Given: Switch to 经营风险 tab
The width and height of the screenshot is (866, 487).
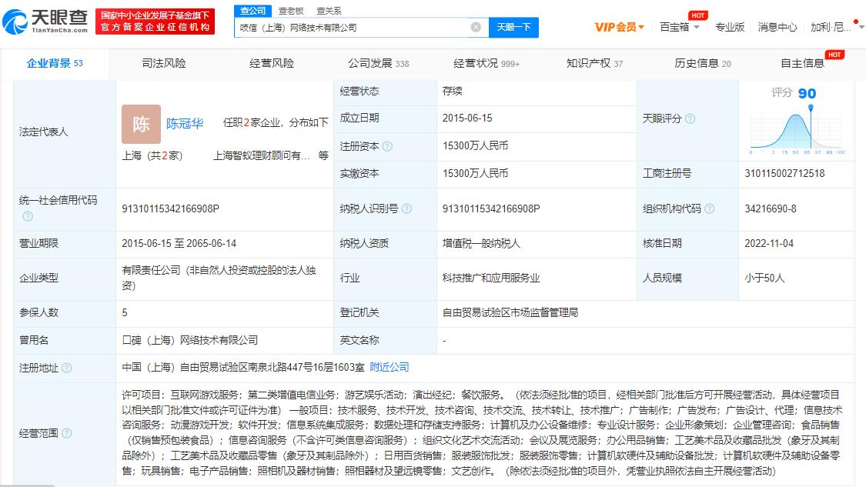Looking at the screenshot, I should [x=272, y=64].
